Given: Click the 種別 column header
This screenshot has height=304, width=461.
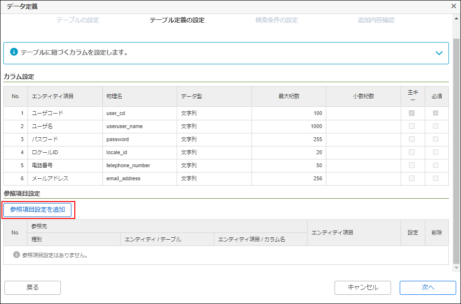Looking at the screenshot, I should pos(74,239).
